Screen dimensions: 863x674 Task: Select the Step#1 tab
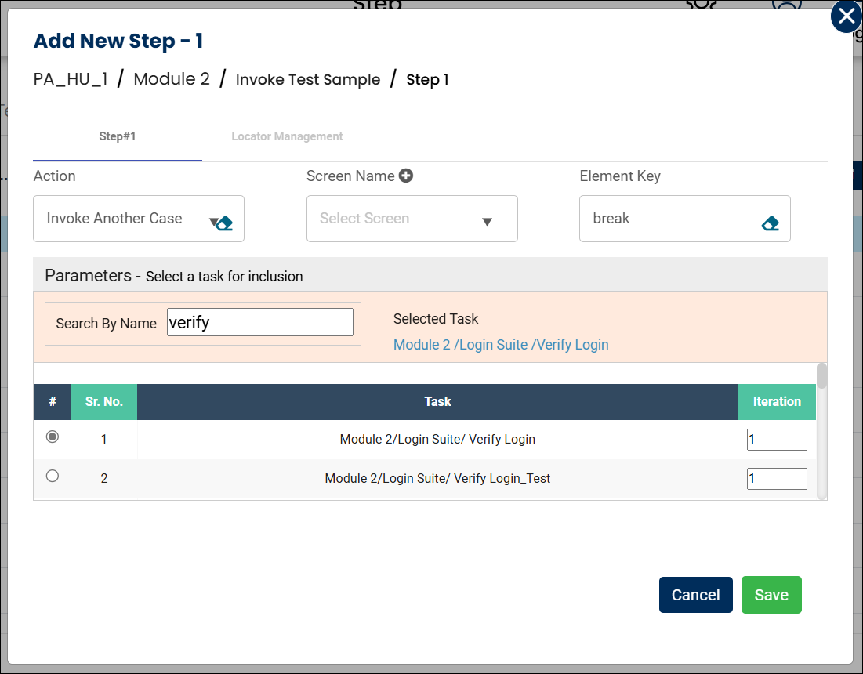118,136
